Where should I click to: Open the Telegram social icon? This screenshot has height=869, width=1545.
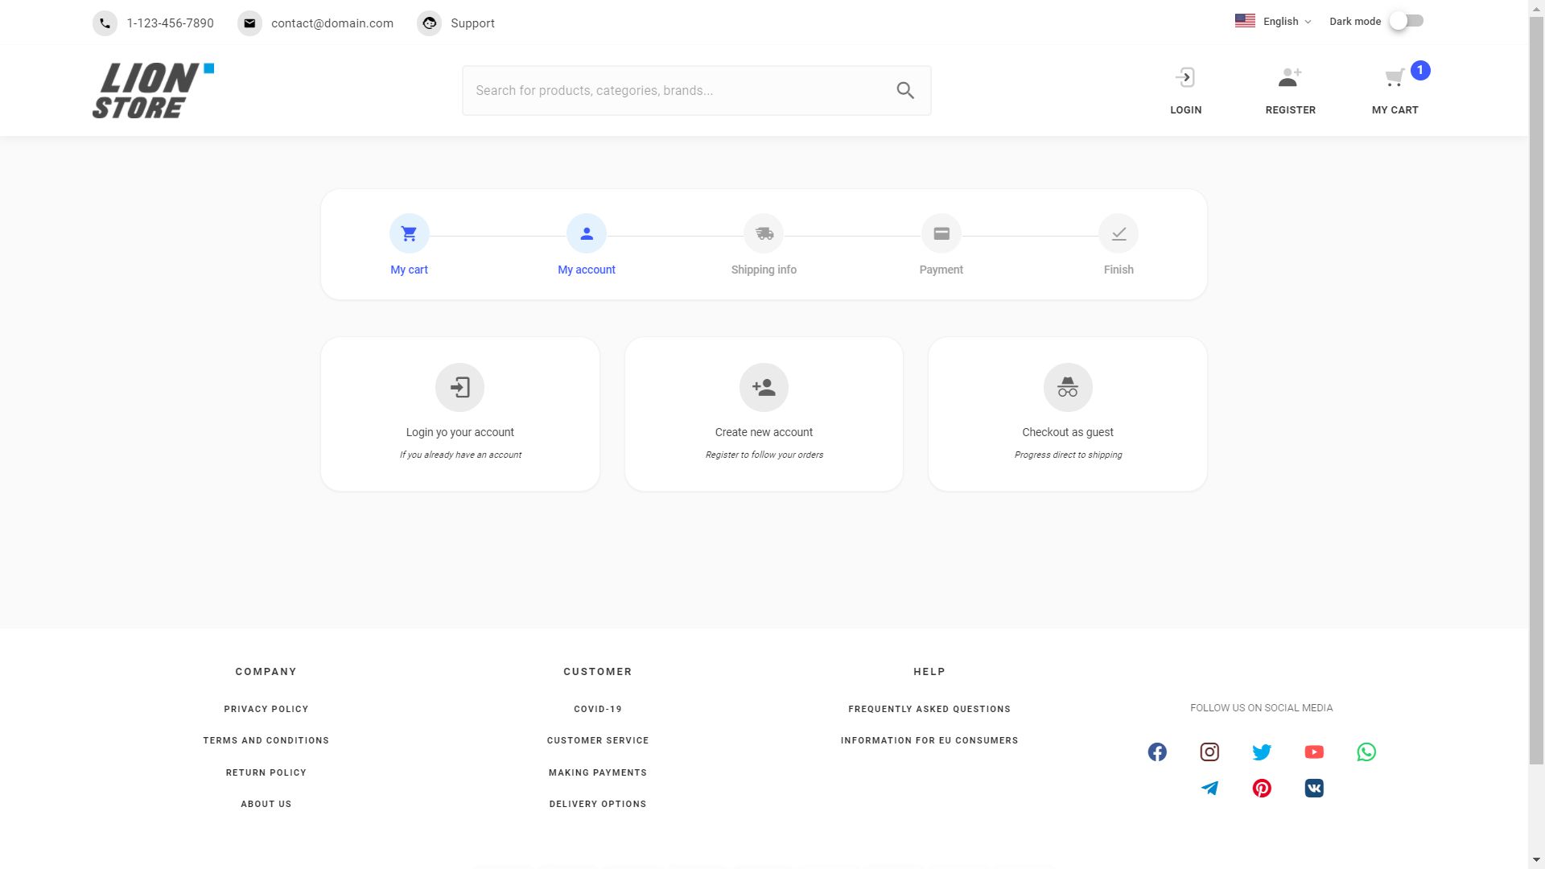coord(1209,789)
